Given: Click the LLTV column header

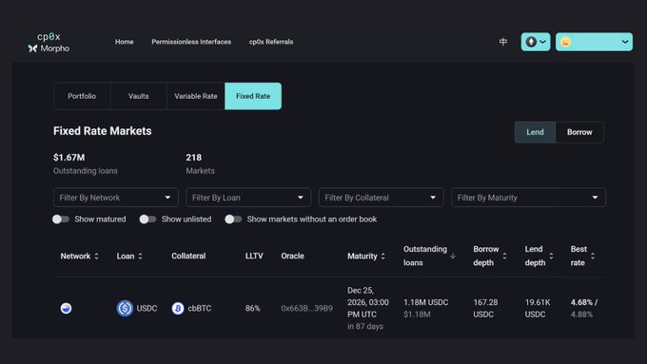Looking at the screenshot, I should 254,256.
